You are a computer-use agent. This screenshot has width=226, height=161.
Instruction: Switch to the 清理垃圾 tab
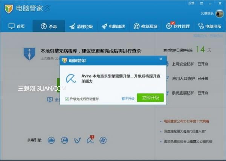coord(81,26)
